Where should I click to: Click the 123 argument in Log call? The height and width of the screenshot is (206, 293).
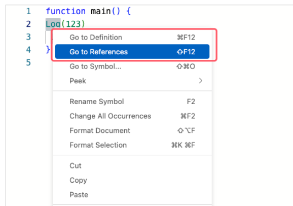click(x=73, y=24)
